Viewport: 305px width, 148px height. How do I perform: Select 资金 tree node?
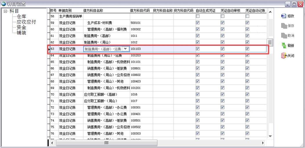(x=21, y=27)
